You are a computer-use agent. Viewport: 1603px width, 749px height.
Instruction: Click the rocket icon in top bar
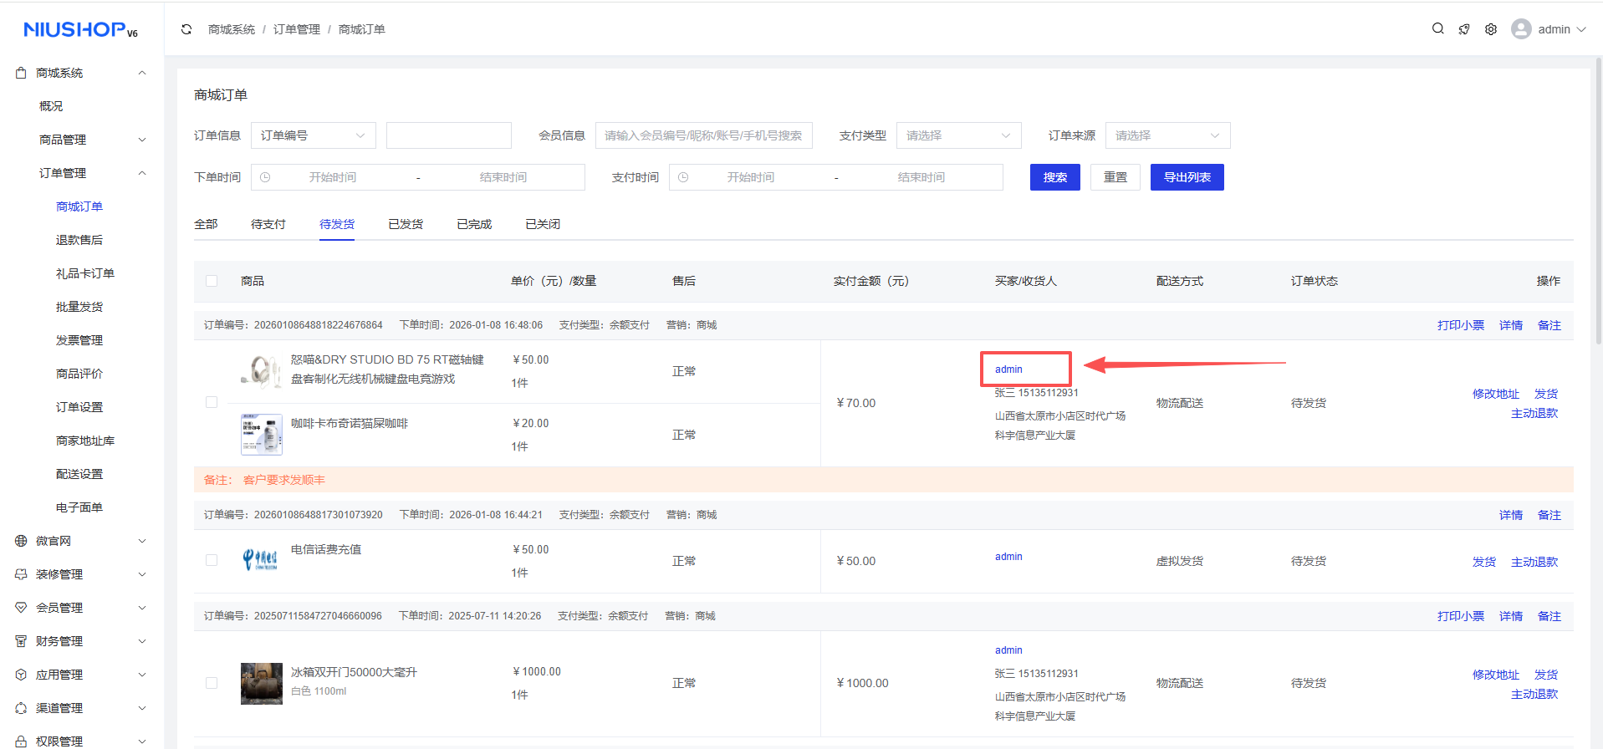click(x=1464, y=29)
